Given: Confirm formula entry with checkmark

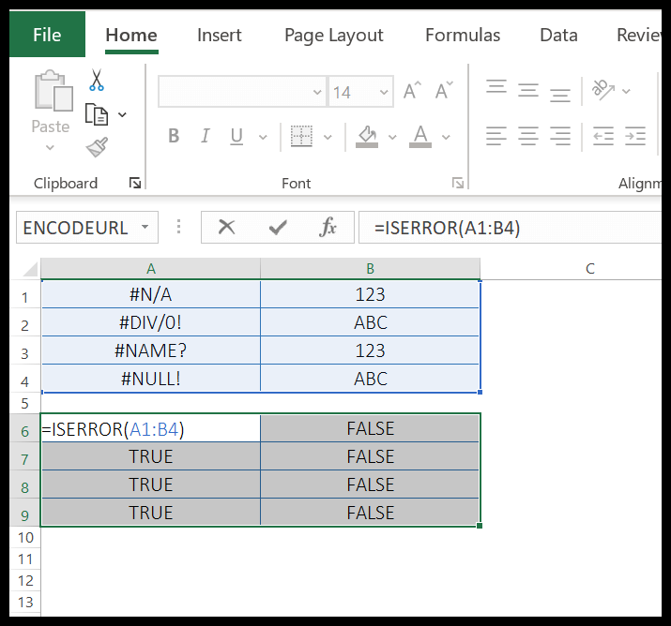Looking at the screenshot, I should (x=278, y=227).
